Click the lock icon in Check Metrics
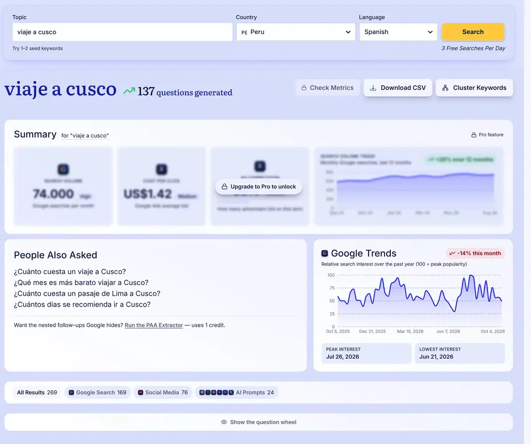Screen dimensions: 531x444 [304, 88]
